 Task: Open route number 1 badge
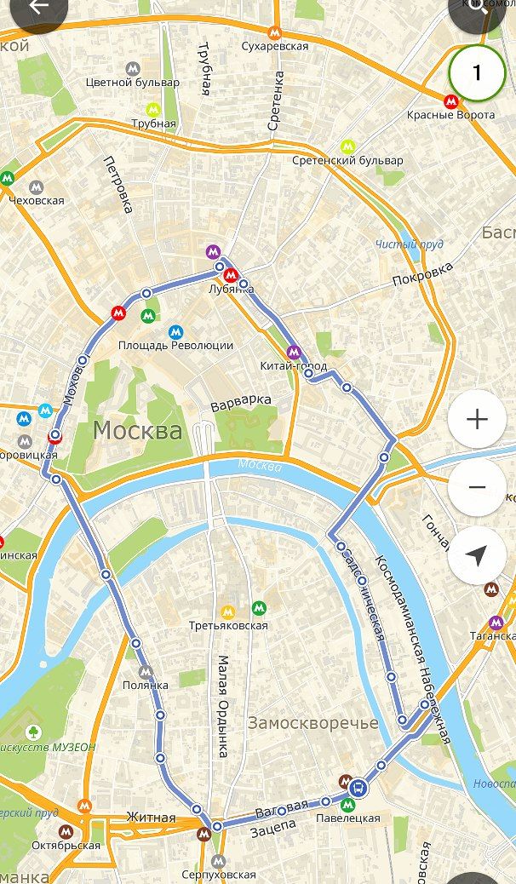tap(477, 72)
